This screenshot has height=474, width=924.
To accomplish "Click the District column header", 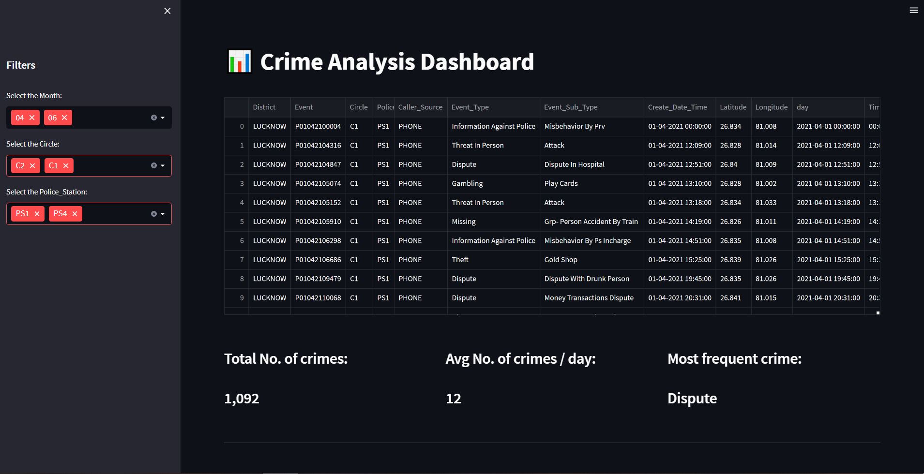I will click(x=265, y=107).
